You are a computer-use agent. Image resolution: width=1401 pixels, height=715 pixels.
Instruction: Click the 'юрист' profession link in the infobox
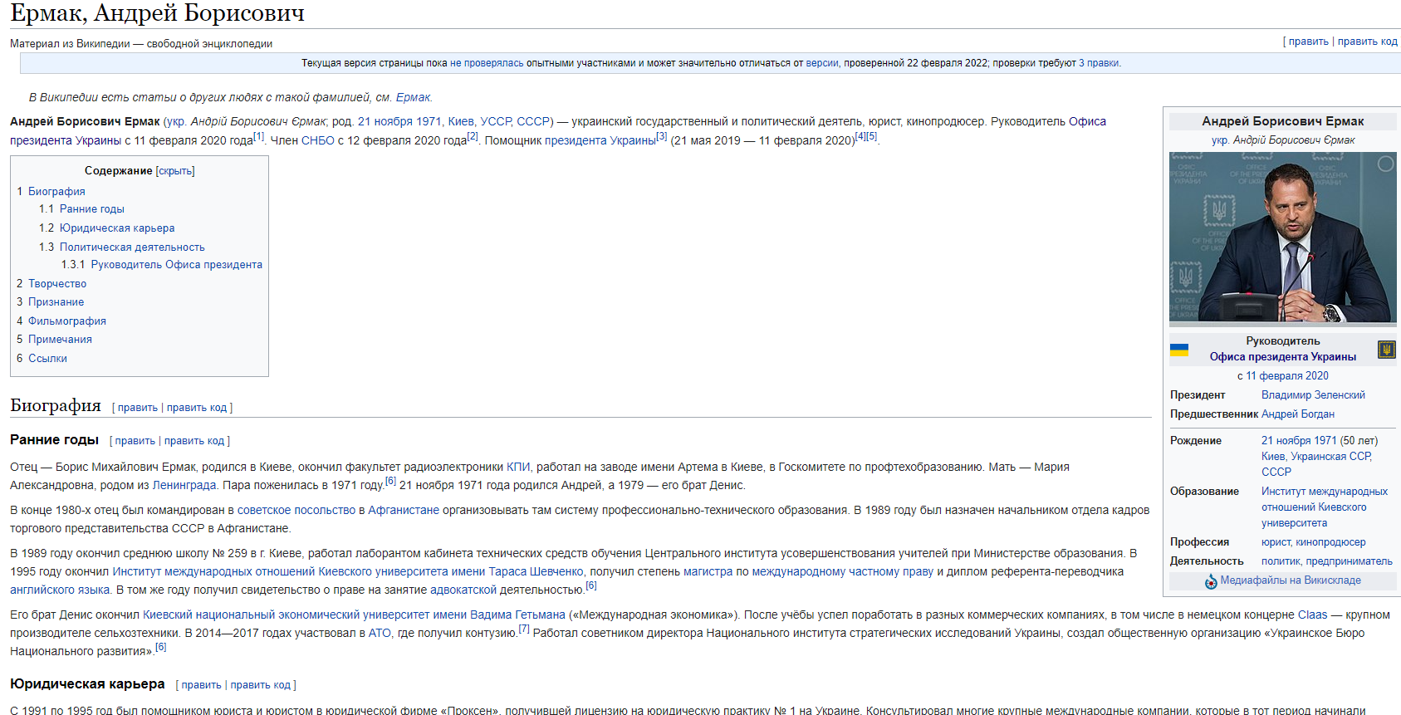click(1276, 542)
